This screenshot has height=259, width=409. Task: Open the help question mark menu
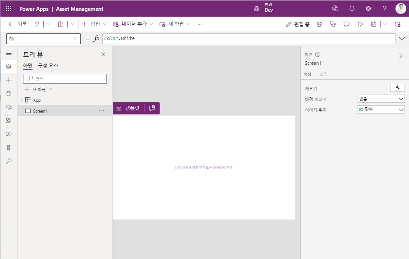pyautogui.click(x=385, y=9)
